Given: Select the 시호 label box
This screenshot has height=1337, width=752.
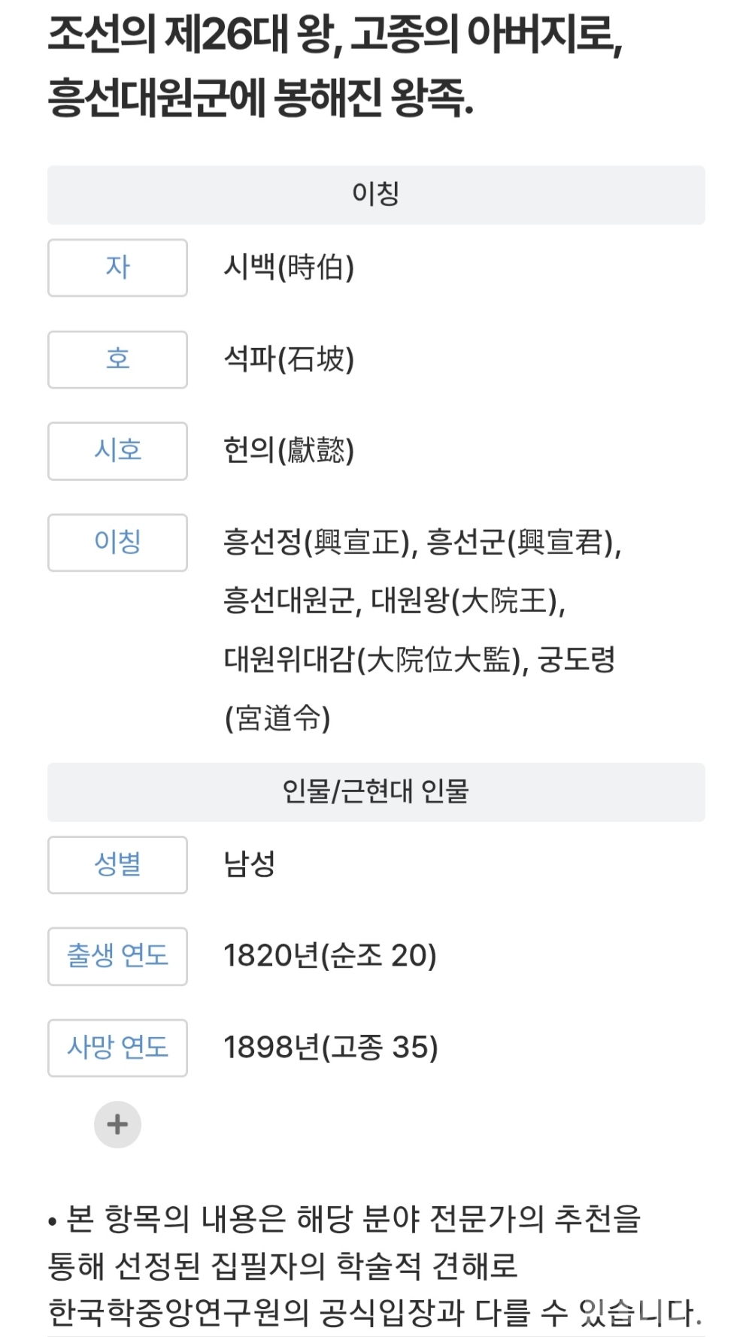Looking at the screenshot, I should pos(117,451).
